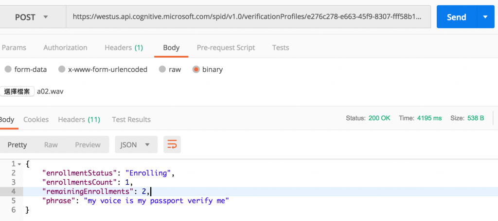
Task: Open the Pre-request Script tab
Action: coord(226,48)
